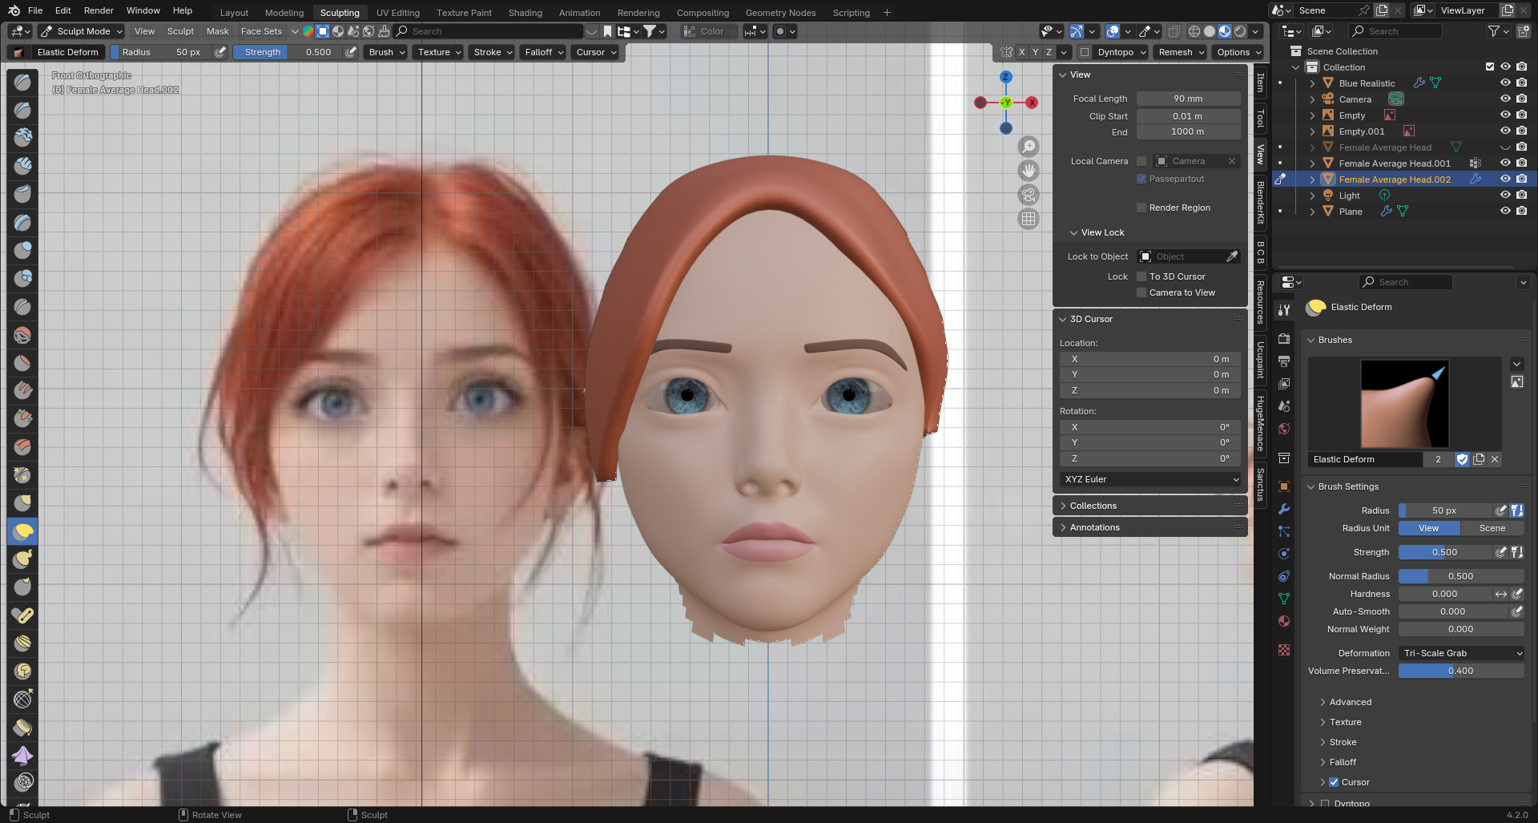Set Radius Unit to View
Image resolution: width=1538 pixels, height=823 pixels.
tap(1429, 528)
